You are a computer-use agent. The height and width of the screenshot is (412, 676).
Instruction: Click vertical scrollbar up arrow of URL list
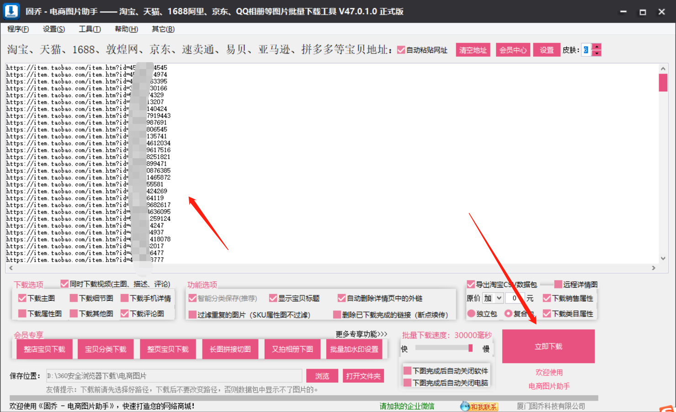pos(663,69)
